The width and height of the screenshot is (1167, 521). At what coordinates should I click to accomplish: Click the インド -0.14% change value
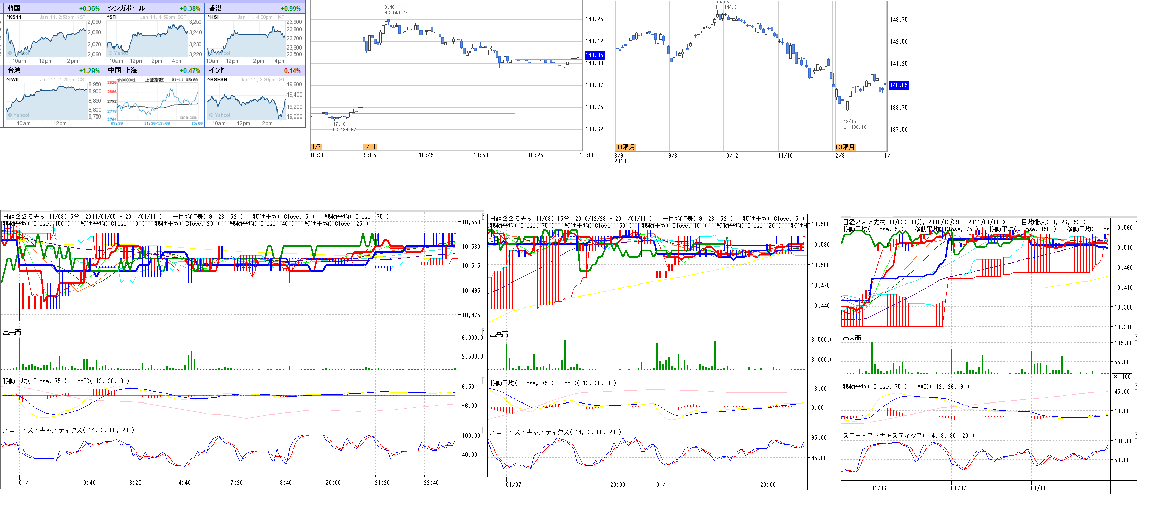pyautogui.click(x=291, y=71)
